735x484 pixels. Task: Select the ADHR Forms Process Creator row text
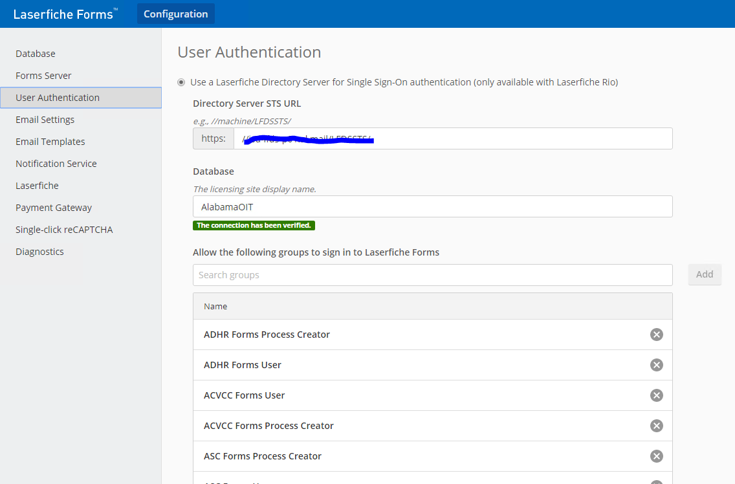(x=267, y=335)
